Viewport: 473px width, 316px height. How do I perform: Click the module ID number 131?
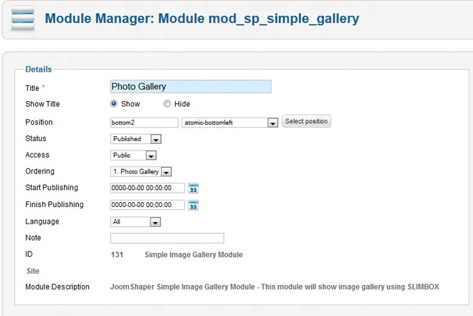(x=118, y=255)
